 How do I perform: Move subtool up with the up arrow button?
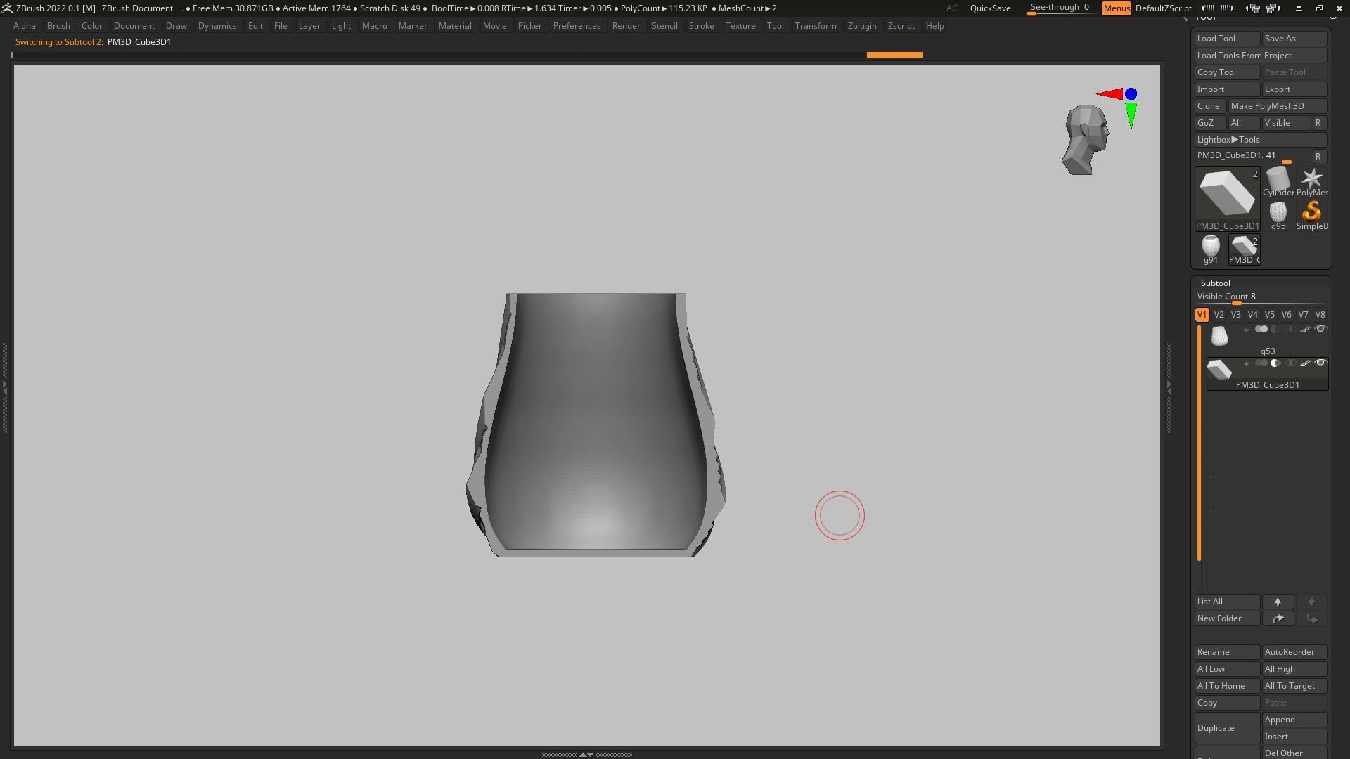pyautogui.click(x=1278, y=602)
